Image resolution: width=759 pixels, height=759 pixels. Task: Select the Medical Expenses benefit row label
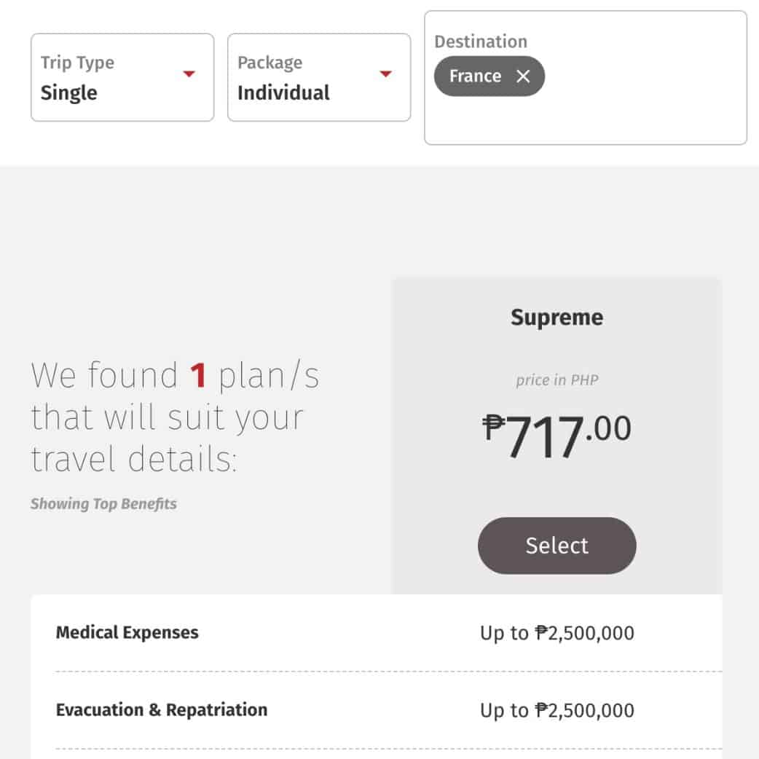(127, 632)
